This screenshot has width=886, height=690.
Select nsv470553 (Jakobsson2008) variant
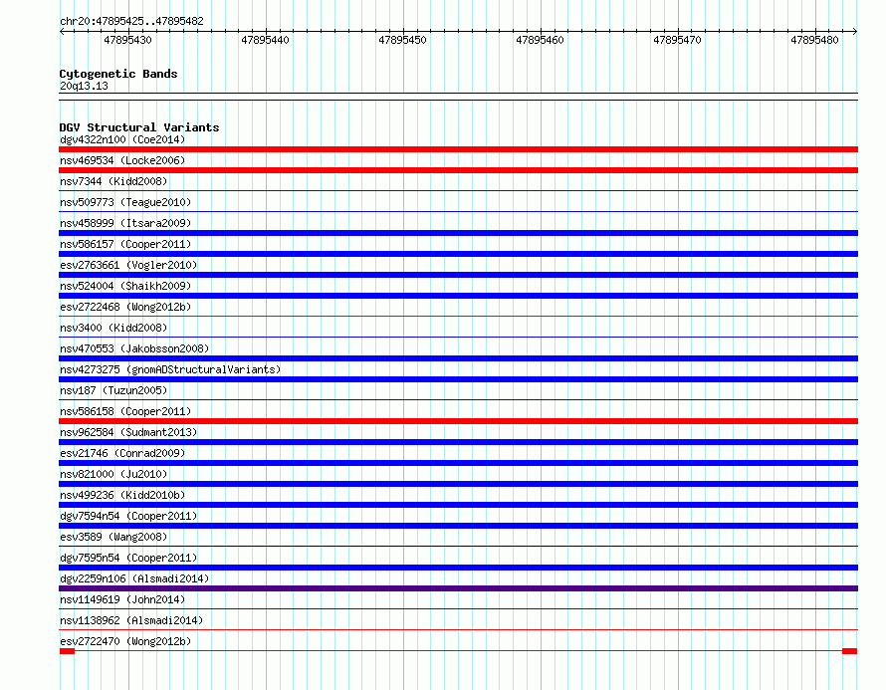click(x=134, y=348)
